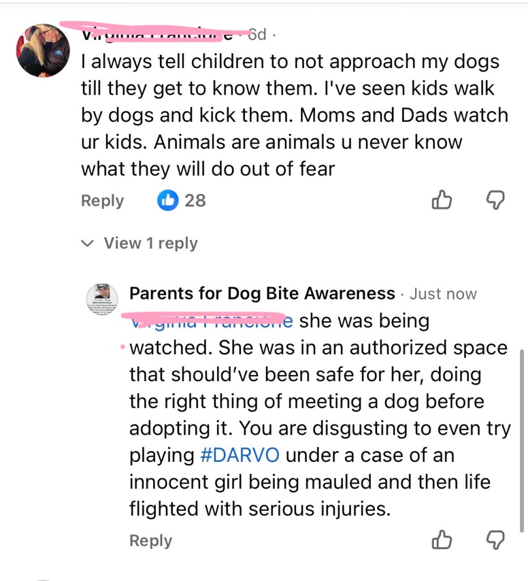Open Parents for Dog Bite Awareness avatar

102,300
